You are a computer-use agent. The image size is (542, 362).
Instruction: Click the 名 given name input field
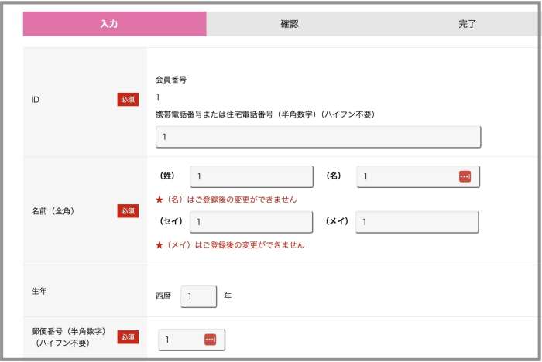pyautogui.click(x=418, y=176)
